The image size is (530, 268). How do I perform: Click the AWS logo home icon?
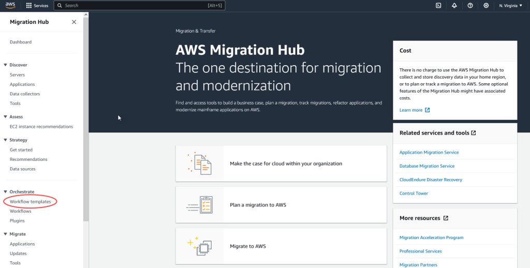coord(10,5)
